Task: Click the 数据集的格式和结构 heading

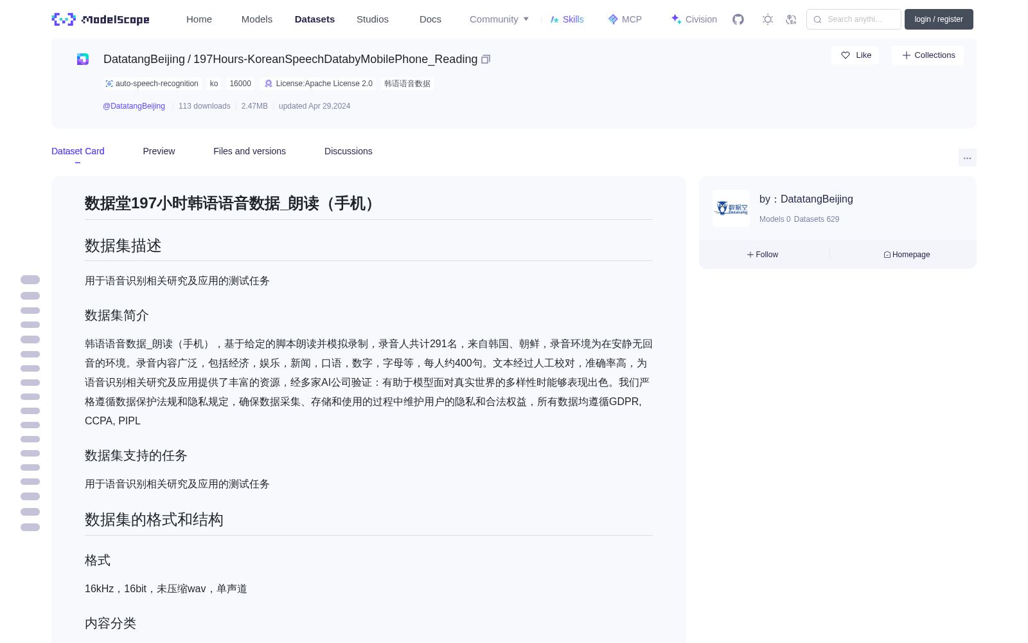Action: [x=154, y=520]
